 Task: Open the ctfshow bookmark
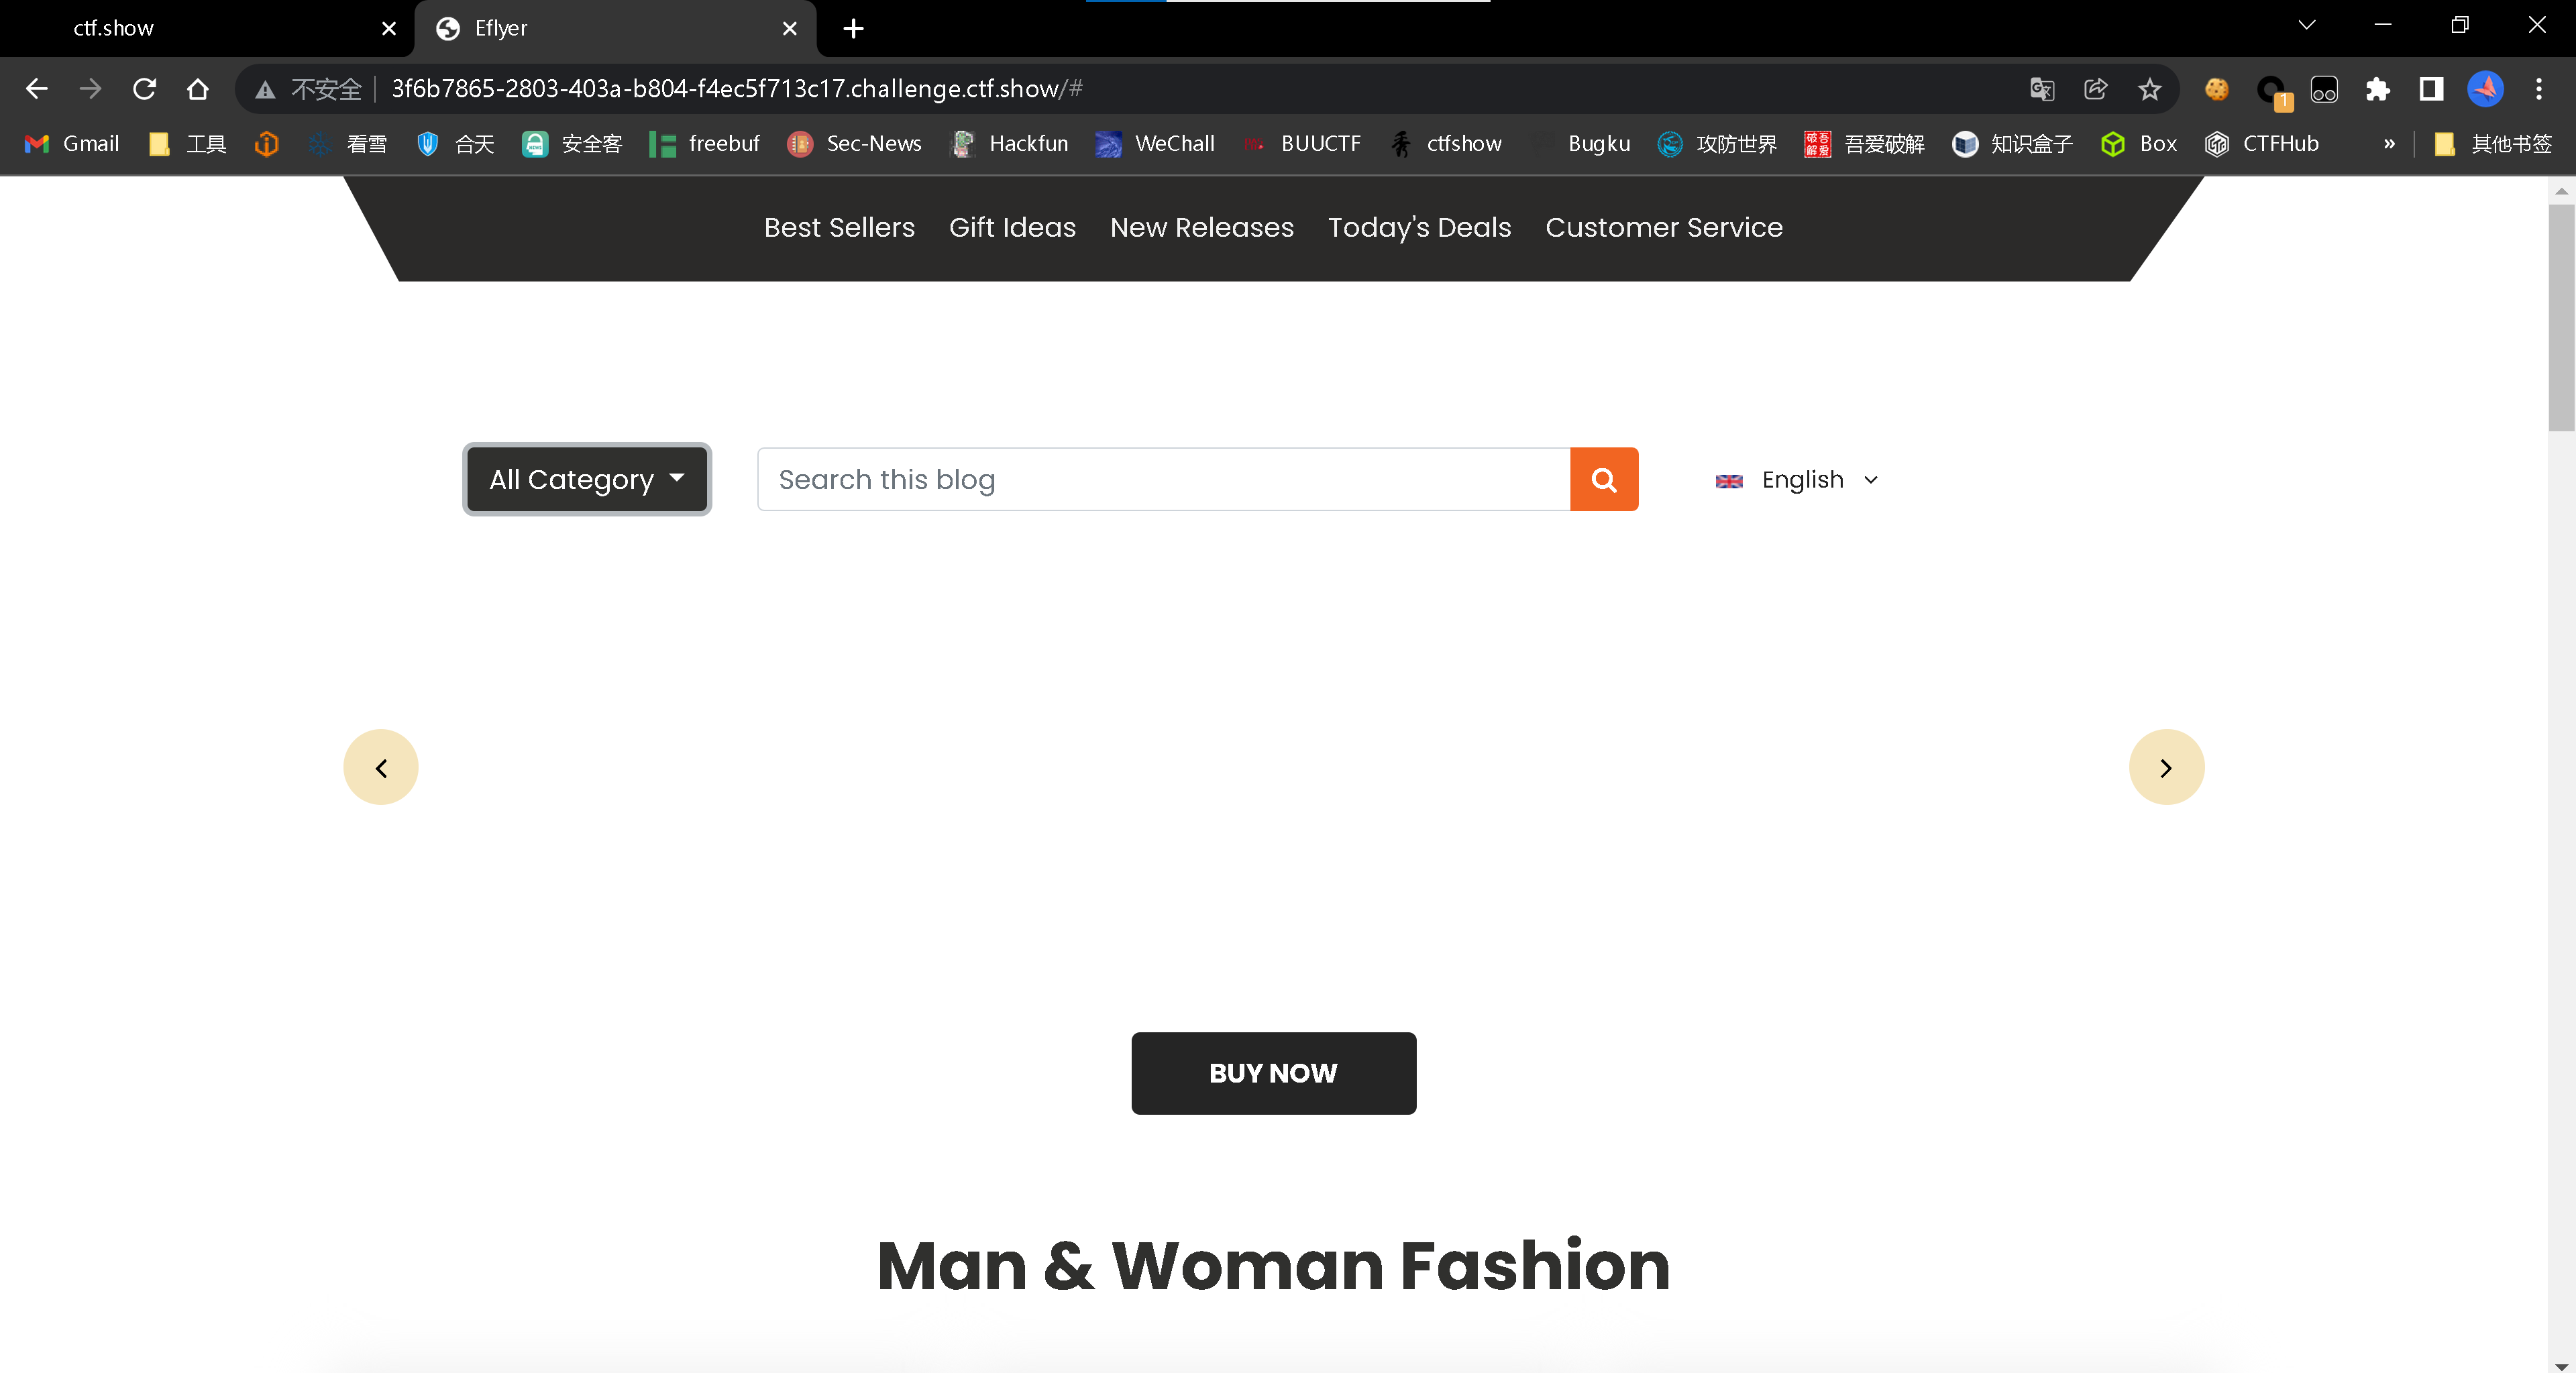point(1447,144)
